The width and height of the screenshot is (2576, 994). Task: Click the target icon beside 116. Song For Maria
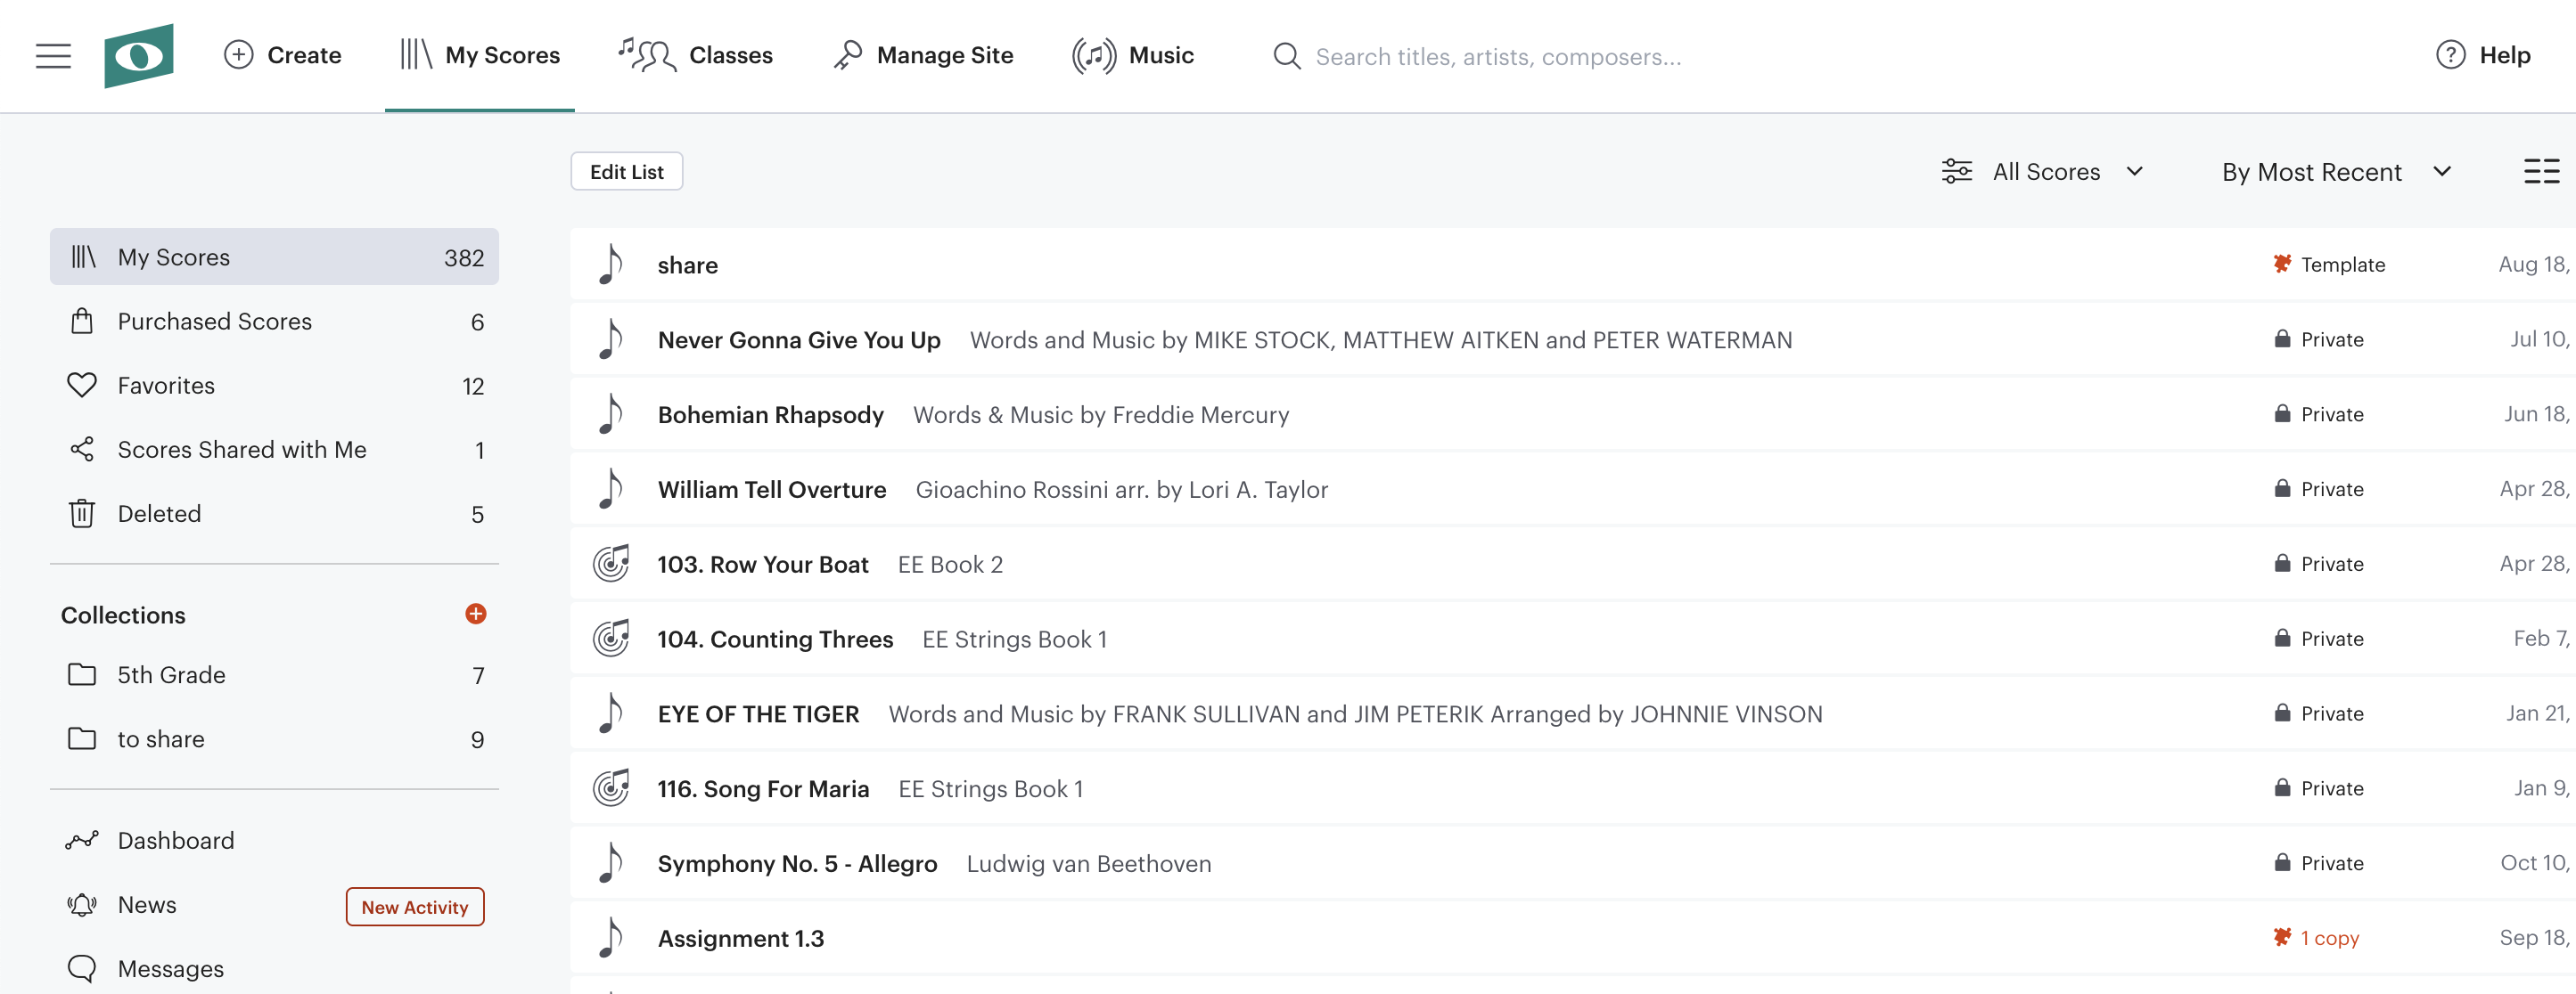click(x=611, y=788)
